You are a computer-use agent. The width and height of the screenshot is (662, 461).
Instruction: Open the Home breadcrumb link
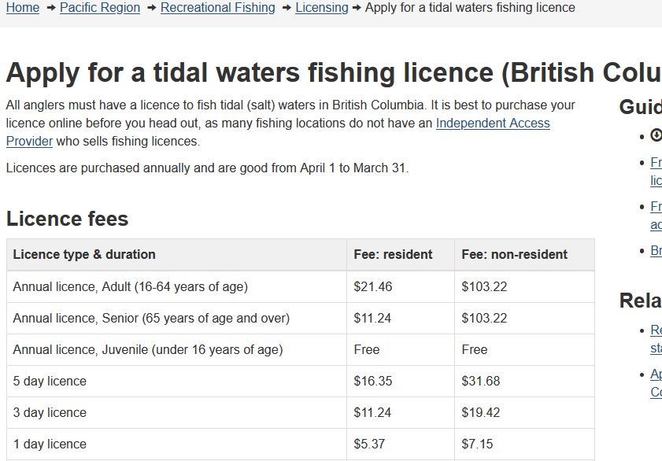coord(23,8)
